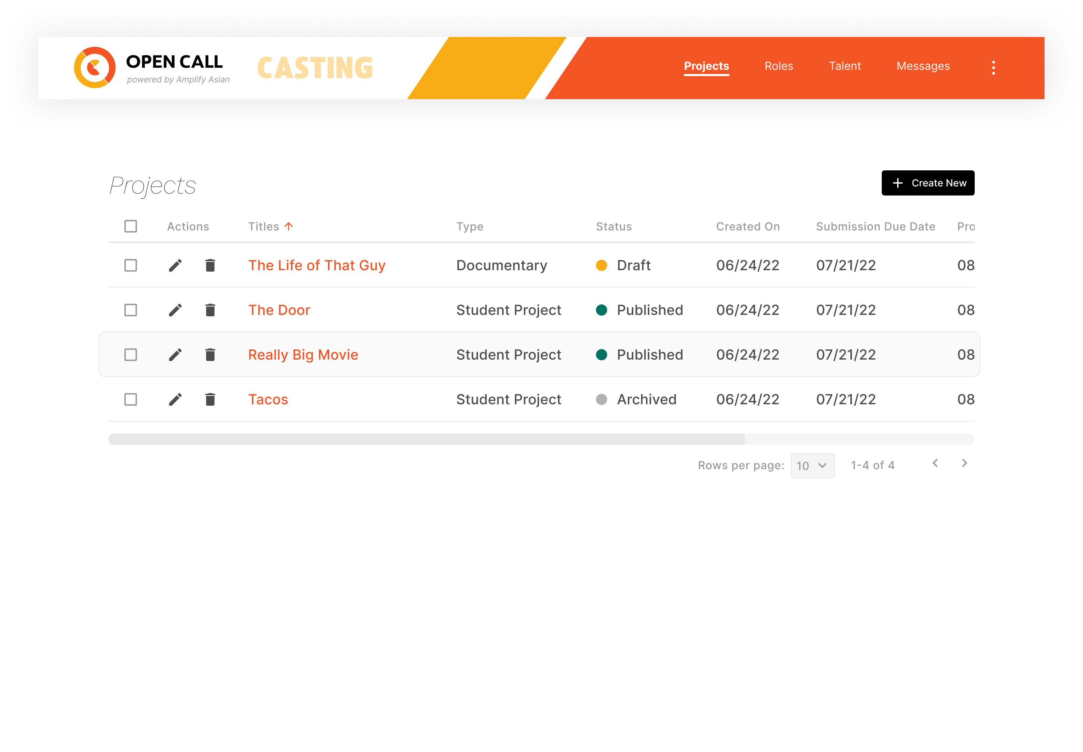Edit the Really Big Movie project
Screen dimensions: 1083x752
(175, 355)
